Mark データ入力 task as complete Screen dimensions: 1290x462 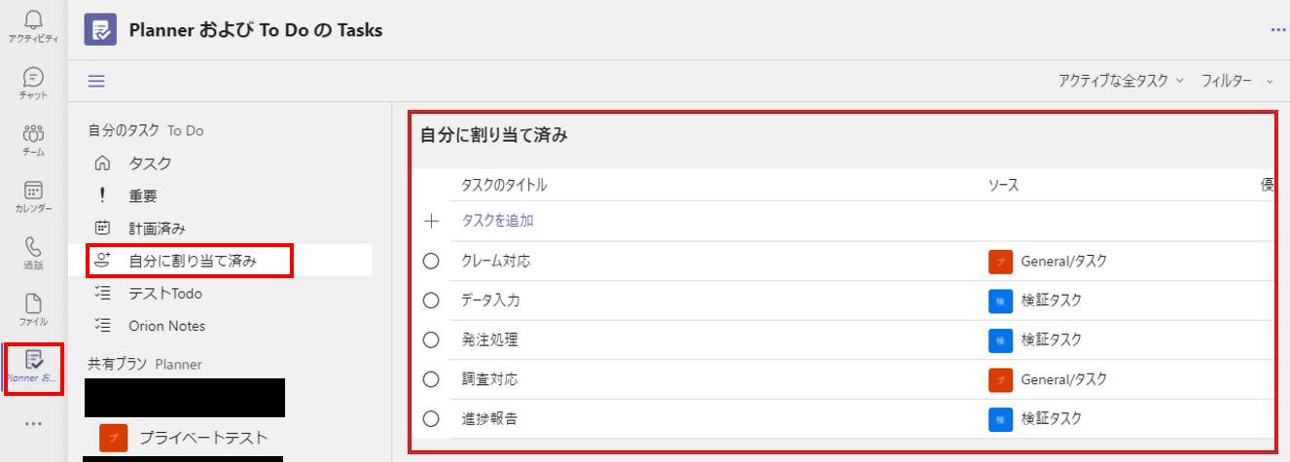tap(432, 301)
